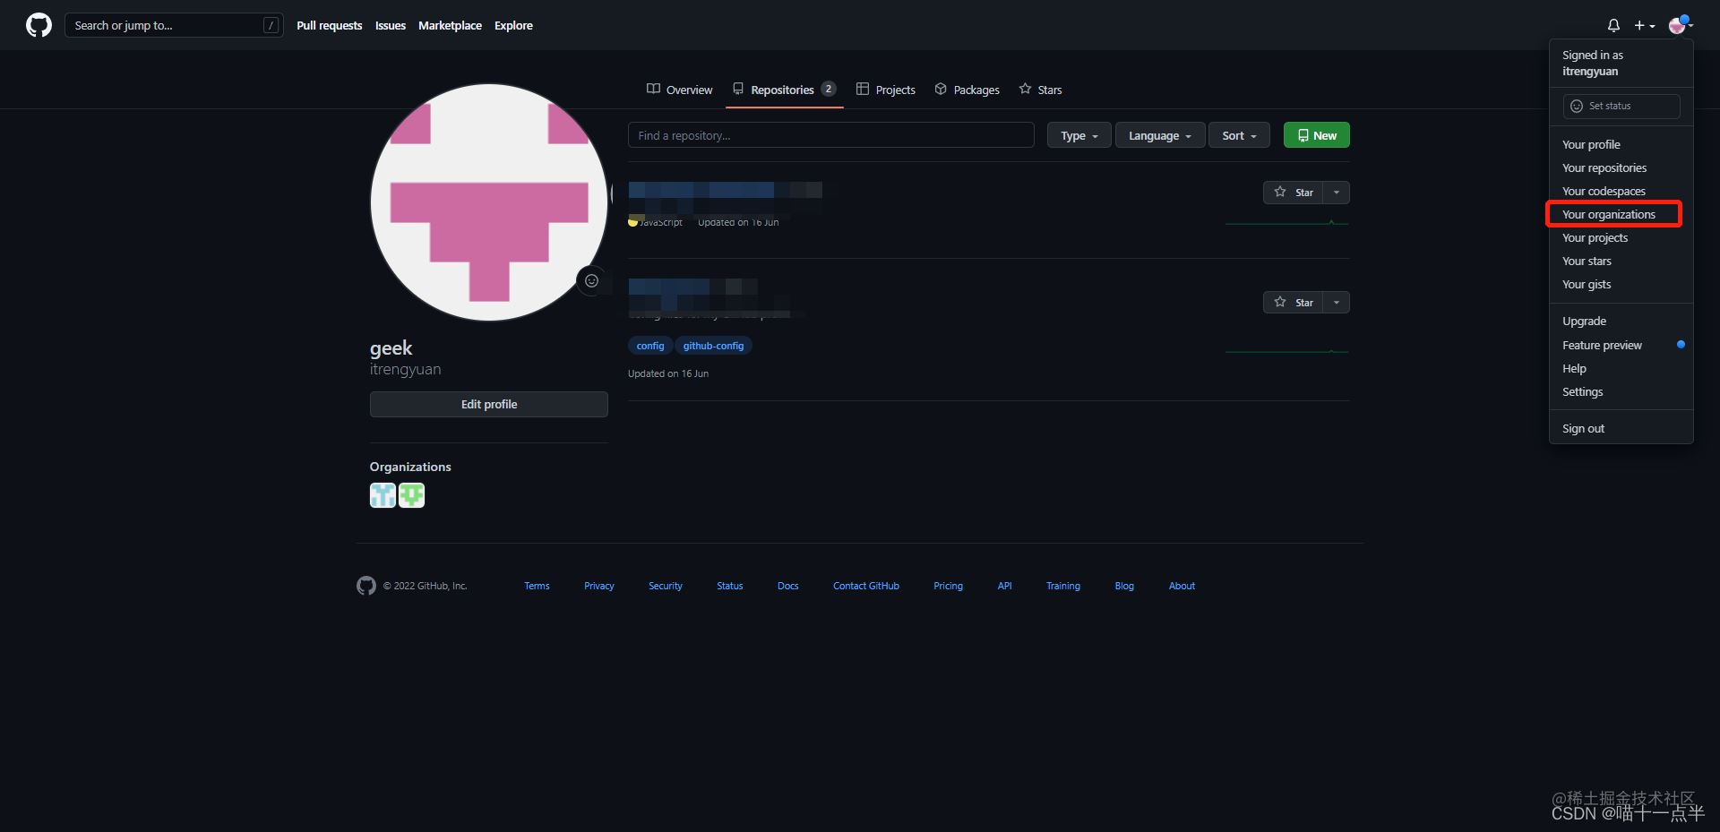Open the Blog footer link
Screen dimensions: 1720x832
[x=1124, y=586]
